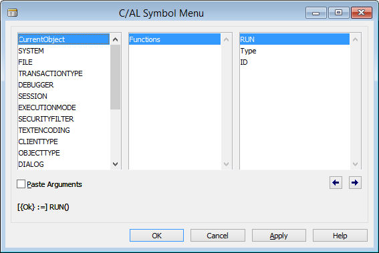Screen dimensions: 379x253
Task: Click the first list's scrollbar thumb
Action: 115,77
